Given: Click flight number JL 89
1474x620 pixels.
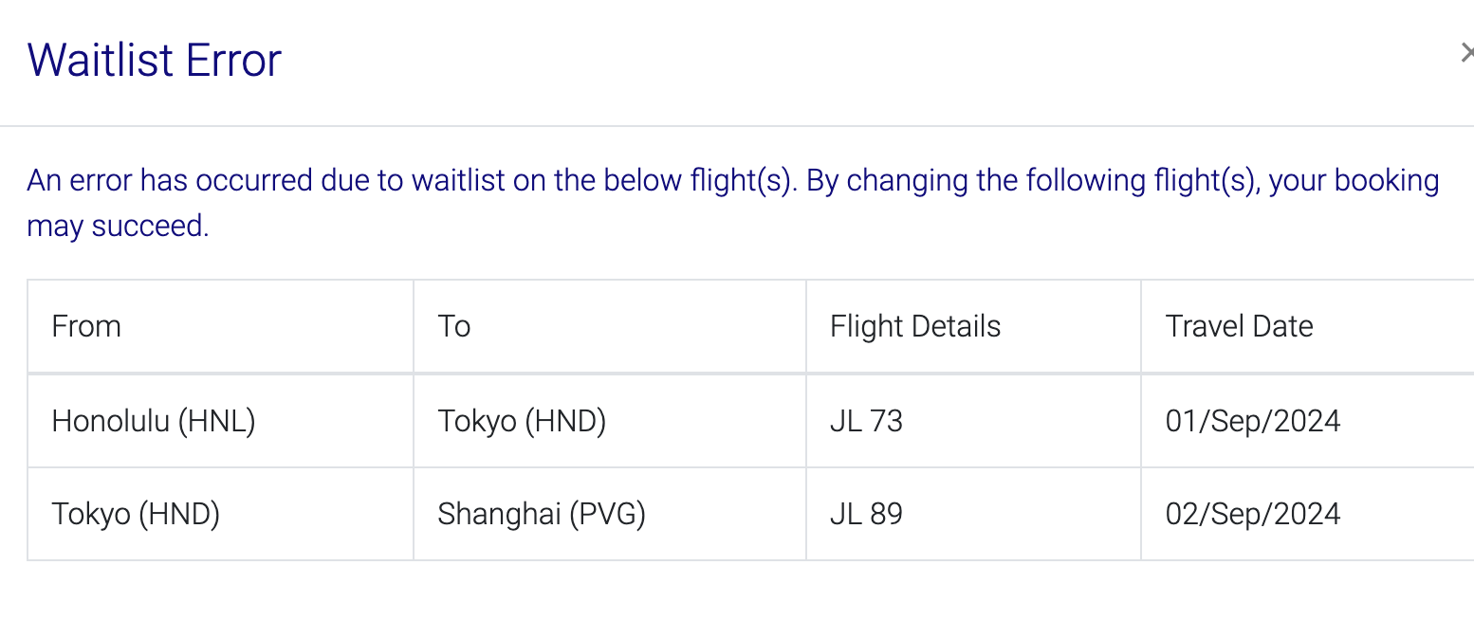Looking at the screenshot, I should (x=866, y=514).
